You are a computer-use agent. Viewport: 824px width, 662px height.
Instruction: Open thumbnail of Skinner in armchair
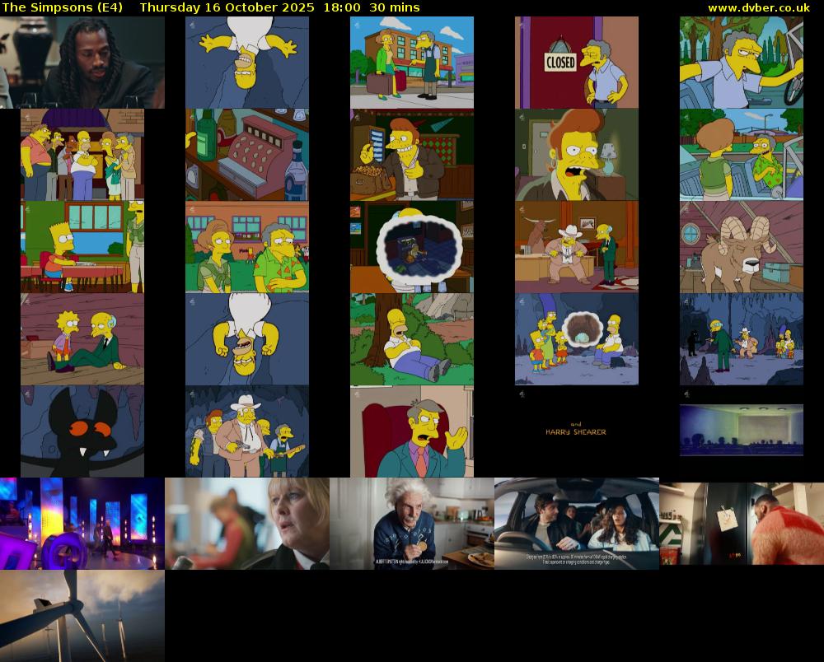click(x=412, y=431)
